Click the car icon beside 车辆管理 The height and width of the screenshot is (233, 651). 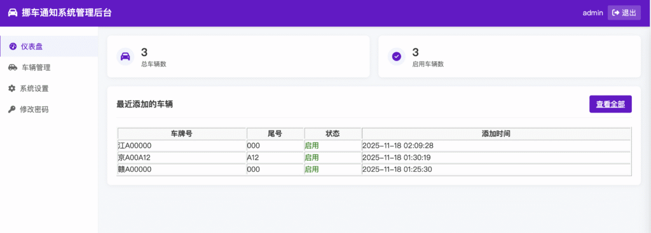click(x=13, y=67)
